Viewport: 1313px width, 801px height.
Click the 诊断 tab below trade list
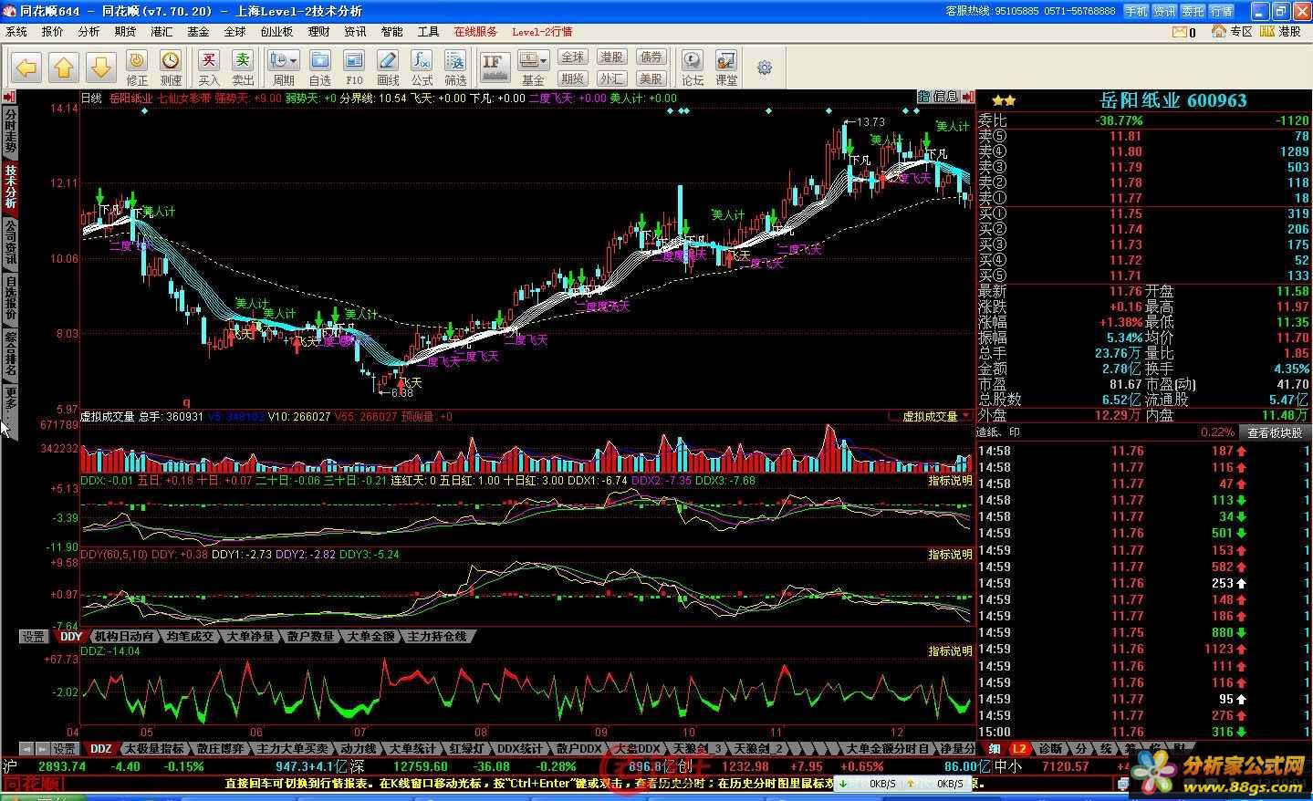1050,749
